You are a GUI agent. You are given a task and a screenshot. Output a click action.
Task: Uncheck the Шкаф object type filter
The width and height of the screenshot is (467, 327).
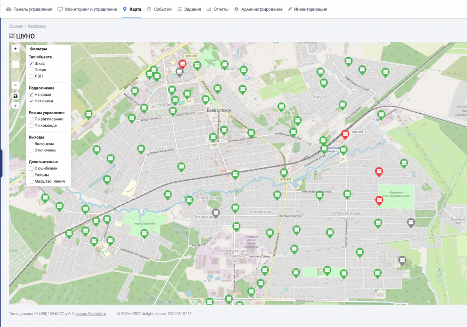pyautogui.click(x=31, y=64)
